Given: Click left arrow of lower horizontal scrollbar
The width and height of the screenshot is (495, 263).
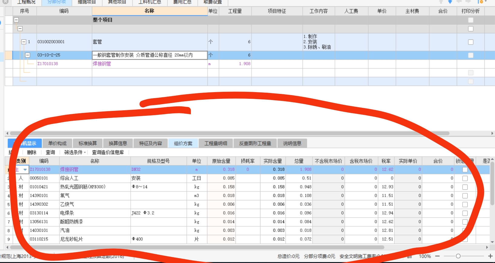Looking at the screenshot, I should coord(7,247).
